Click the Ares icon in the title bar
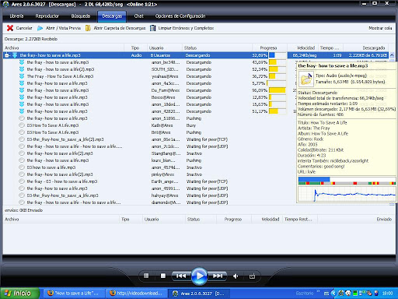 (x=5, y=5)
